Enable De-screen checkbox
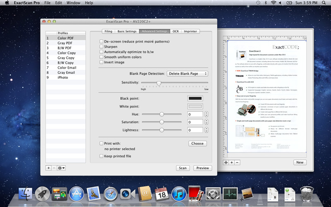The height and width of the screenshot is (207, 331). [101, 41]
